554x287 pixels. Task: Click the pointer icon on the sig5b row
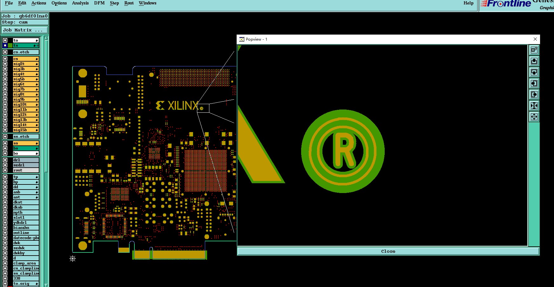point(37,79)
